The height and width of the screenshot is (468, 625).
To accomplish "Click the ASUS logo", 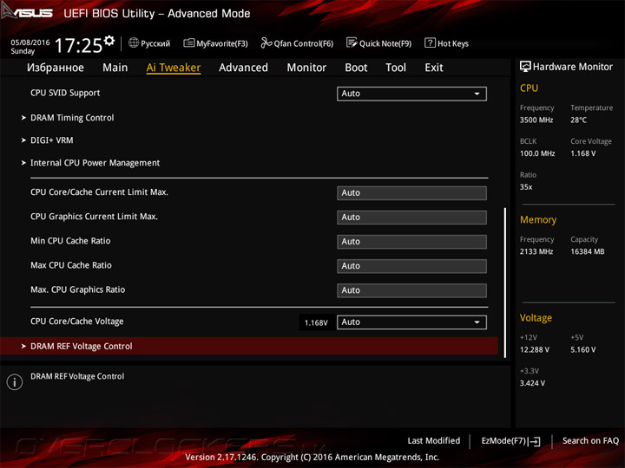I will pos(27,12).
